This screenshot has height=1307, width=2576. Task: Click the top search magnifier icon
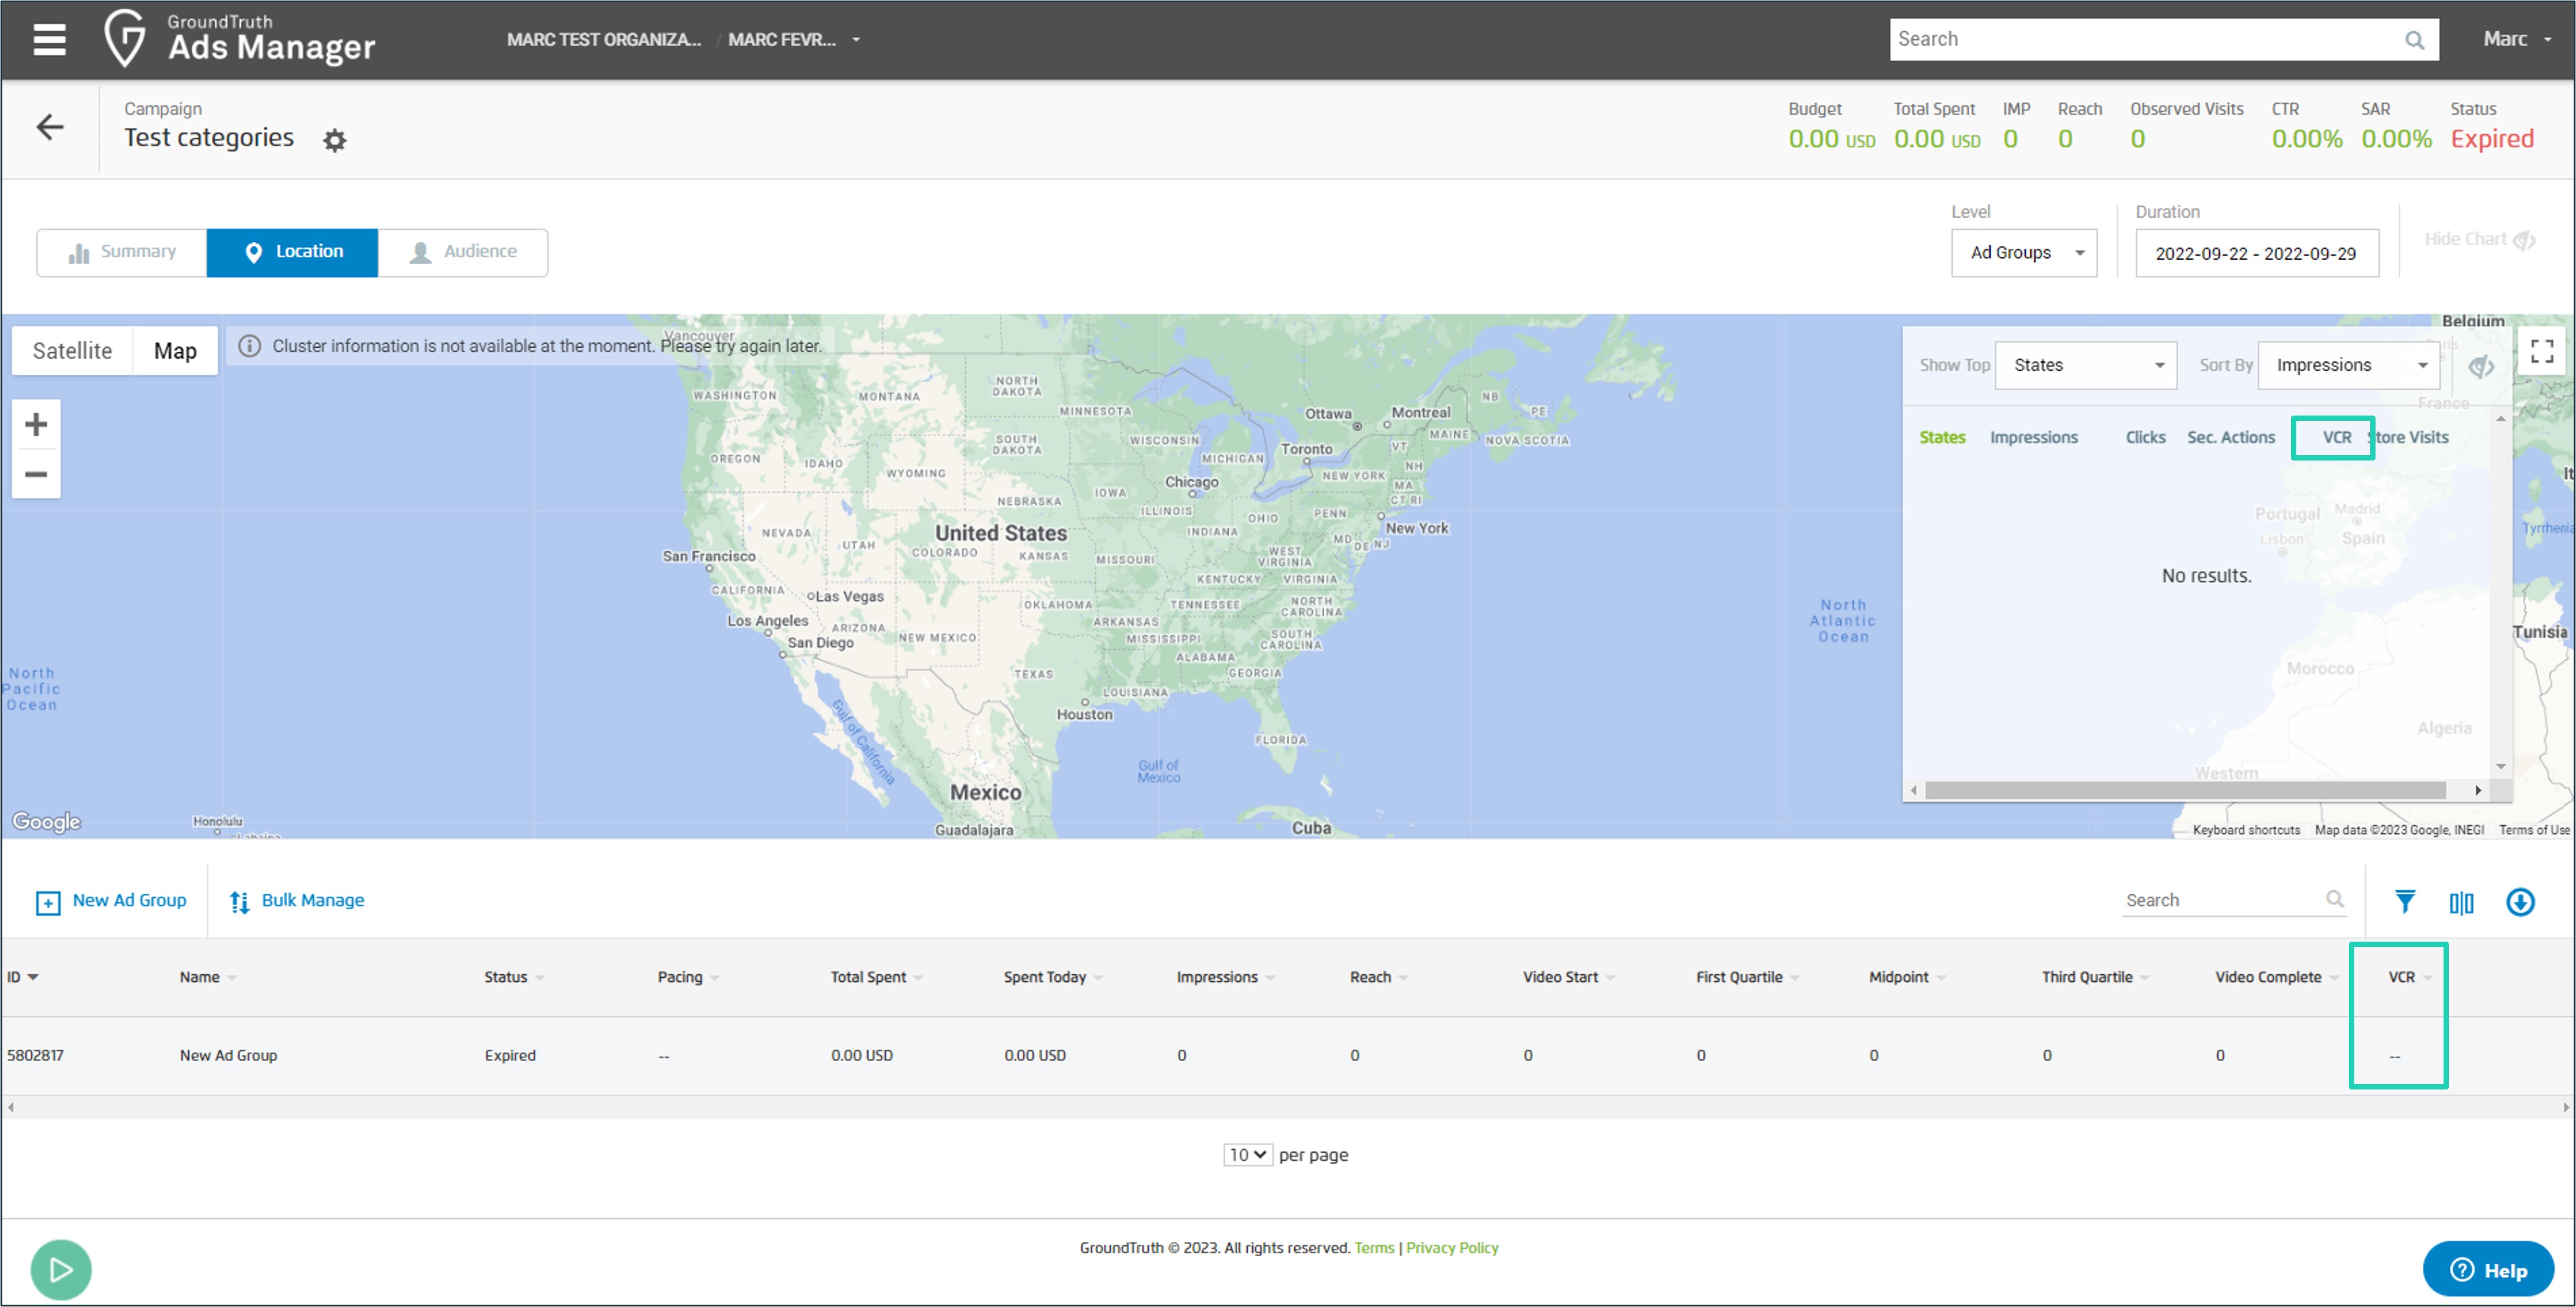pos(2414,40)
